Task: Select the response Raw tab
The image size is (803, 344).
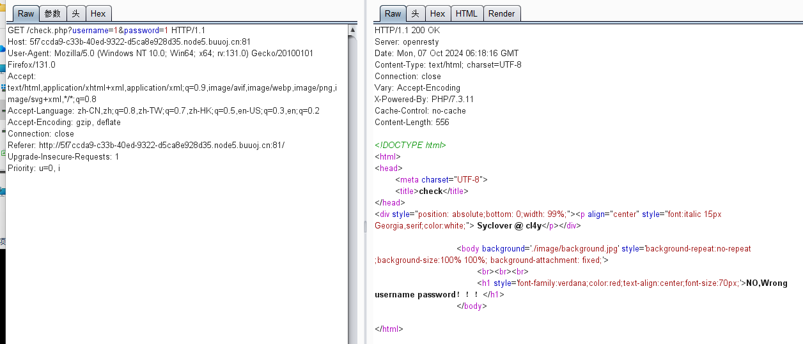Action: (x=393, y=13)
